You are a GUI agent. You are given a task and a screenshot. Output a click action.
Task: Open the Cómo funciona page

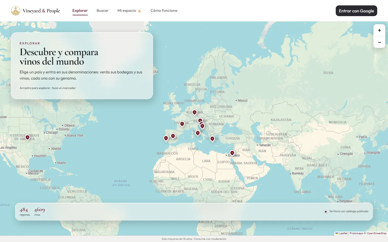coord(164,10)
